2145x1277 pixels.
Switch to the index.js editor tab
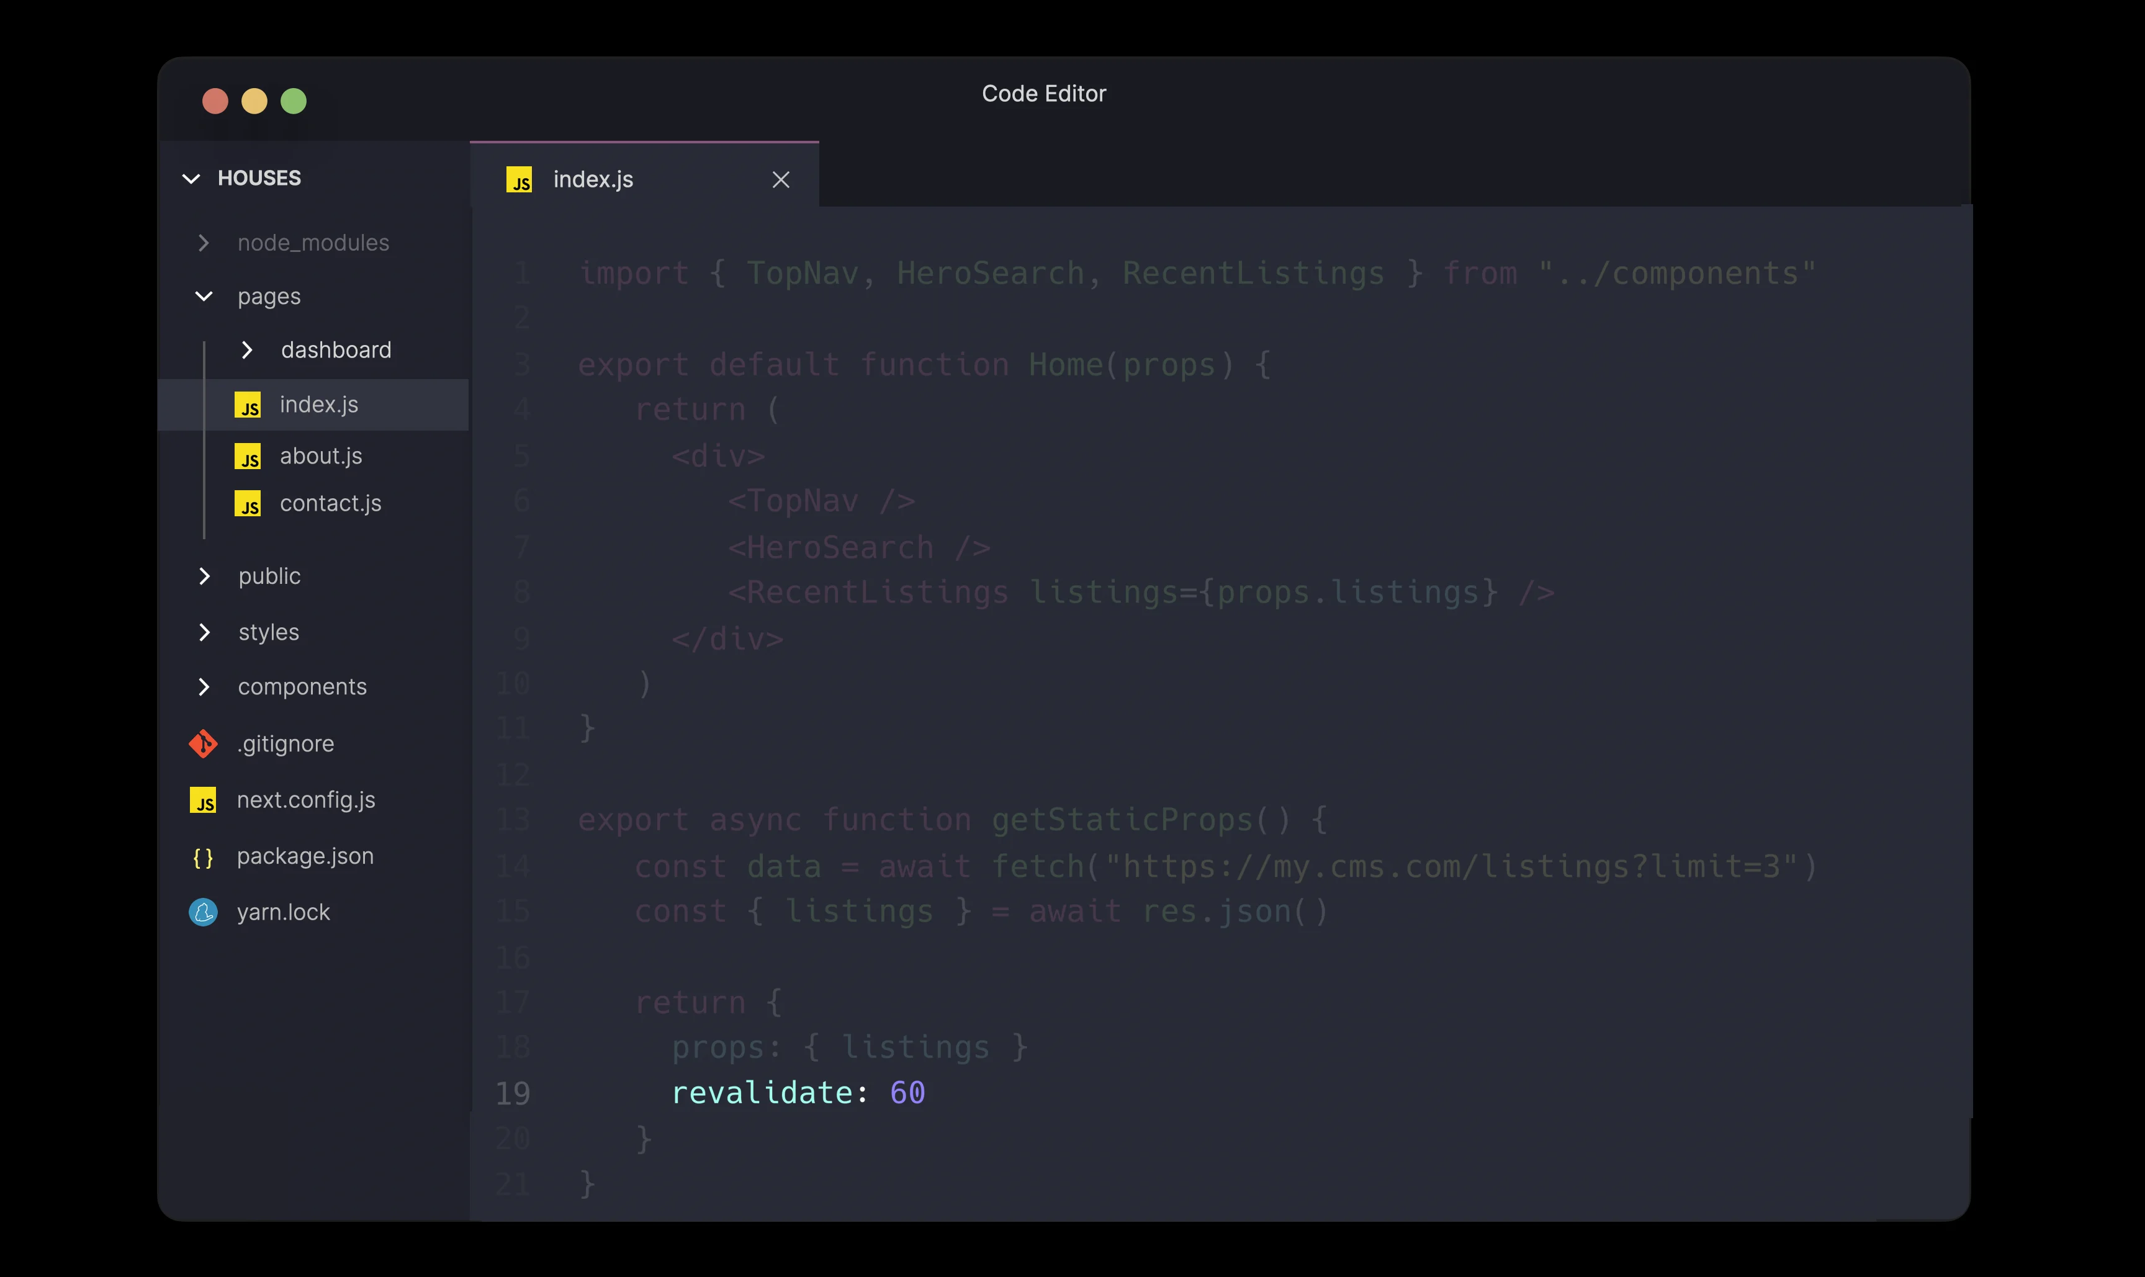tap(594, 180)
